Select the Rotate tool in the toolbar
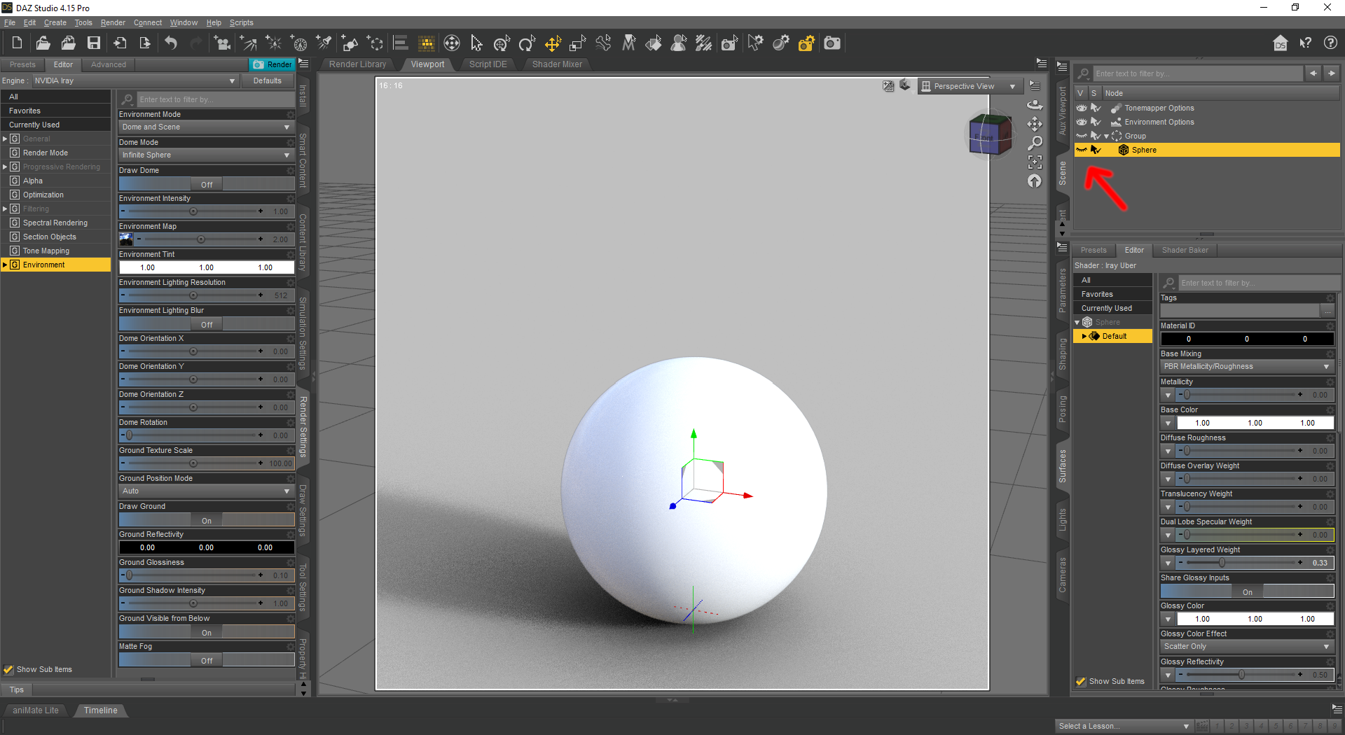The height and width of the screenshot is (735, 1345). (527, 43)
